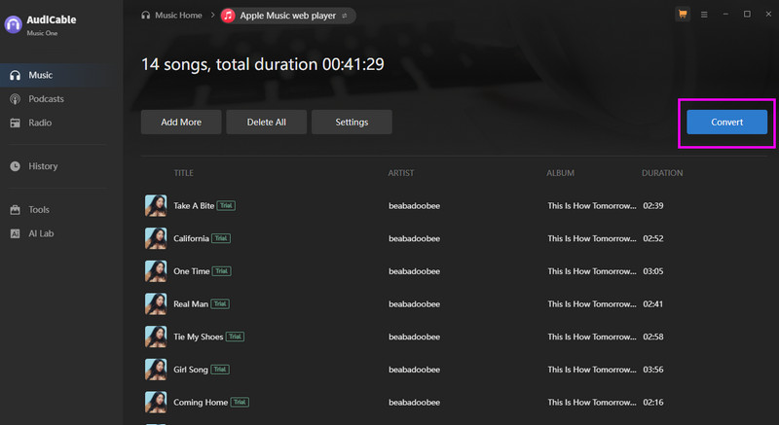Click the headphones icon beside Music Home

click(x=146, y=16)
